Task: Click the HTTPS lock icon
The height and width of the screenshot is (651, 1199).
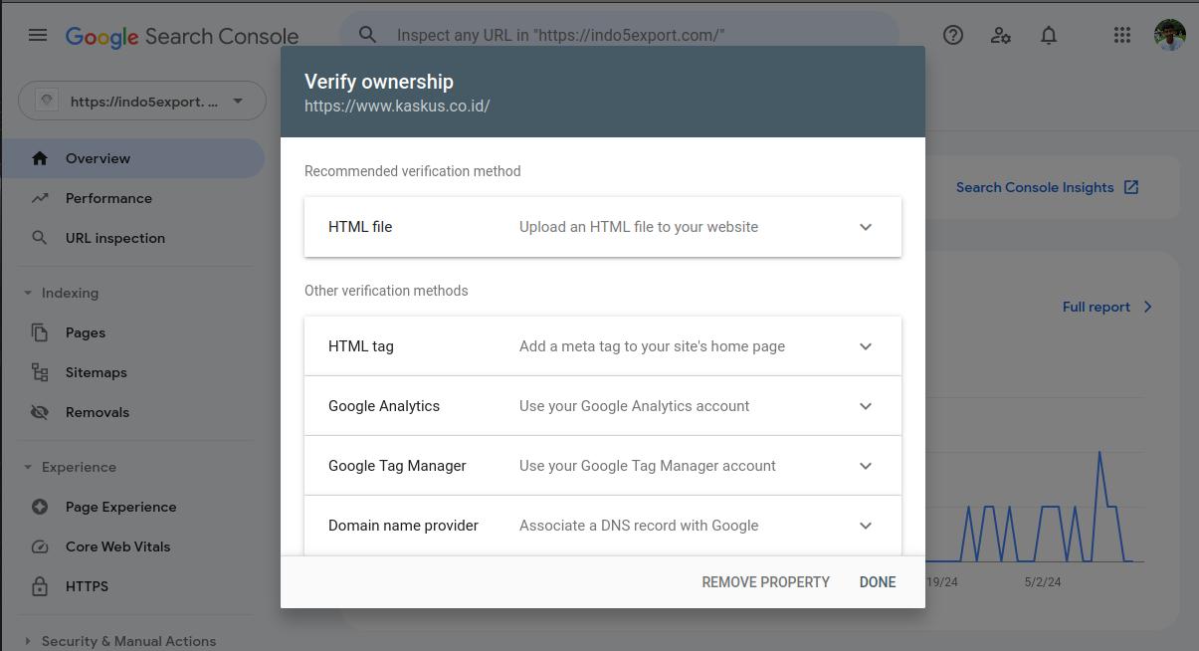Action: (x=40, y=586)
